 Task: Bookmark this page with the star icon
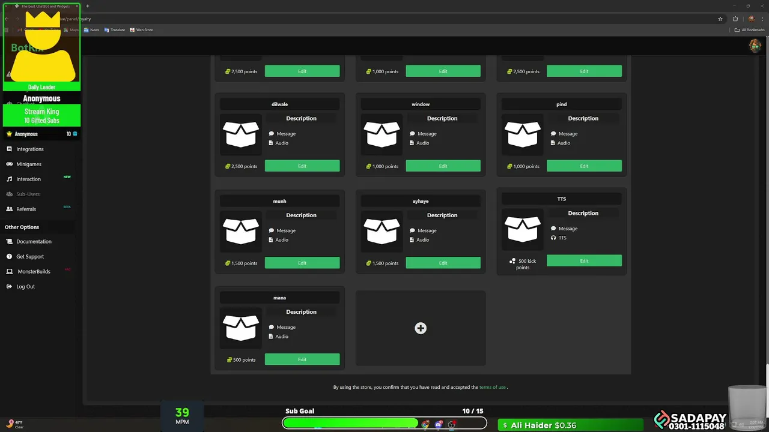(720, 19)
